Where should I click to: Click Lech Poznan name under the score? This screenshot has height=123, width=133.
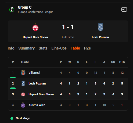pos(100,37)
